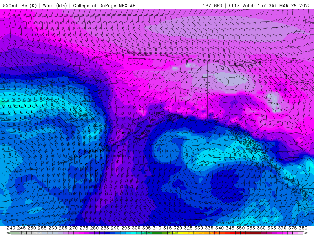This screenshot has width=314, height=235.
Task: Select the 335 value on the legend scale
Action: (x=209, y=228)
